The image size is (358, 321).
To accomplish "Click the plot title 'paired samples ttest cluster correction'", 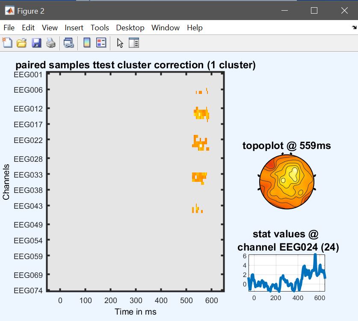I will [136, 65].
